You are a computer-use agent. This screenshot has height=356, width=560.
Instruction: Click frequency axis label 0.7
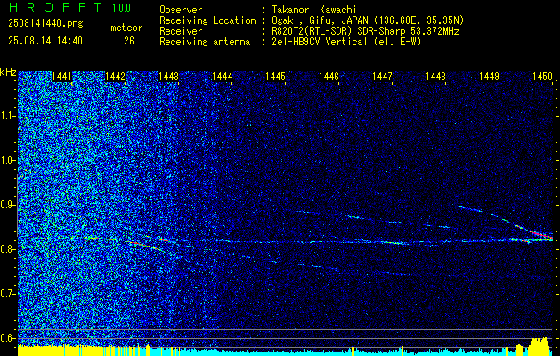(x=7, y=294)
